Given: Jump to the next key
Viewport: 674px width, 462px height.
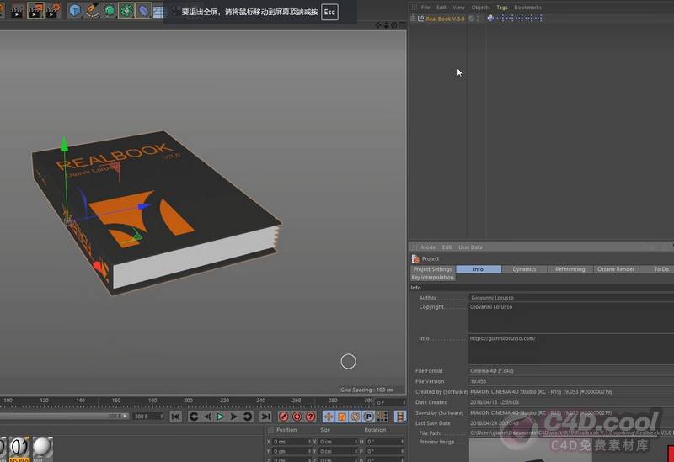Looking at the screenshot, I should click(247, 417).
